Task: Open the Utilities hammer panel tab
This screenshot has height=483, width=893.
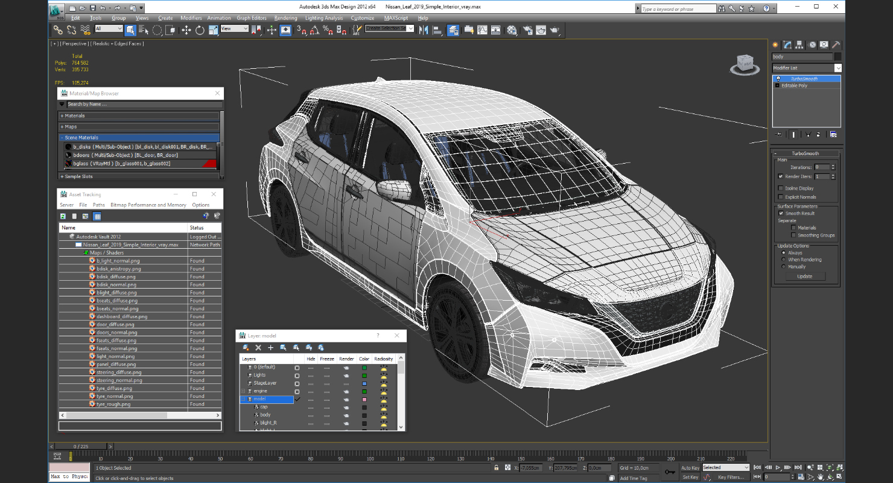Action: (836, 45)
